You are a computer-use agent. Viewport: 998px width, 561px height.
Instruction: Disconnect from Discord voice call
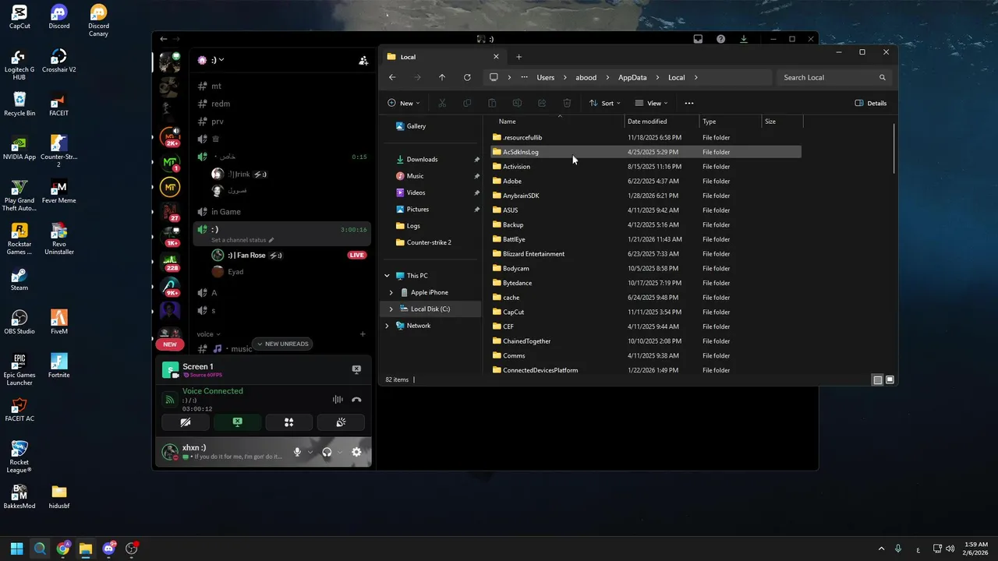(356, 400)
